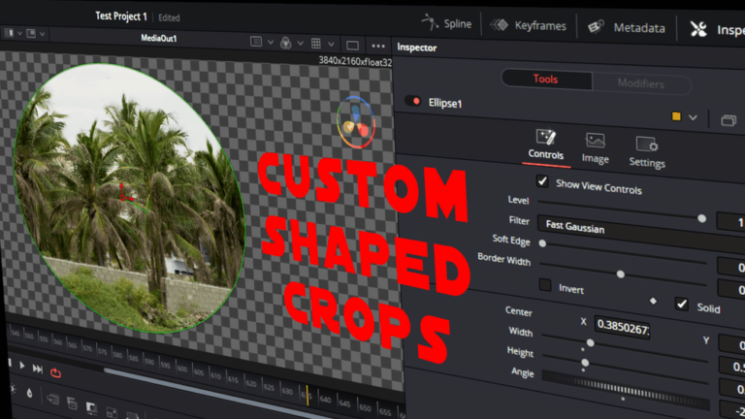Viewport: 745px width, 419px height.
Task: Select the Resize tool icon
Action: click(x=112, y=412)
